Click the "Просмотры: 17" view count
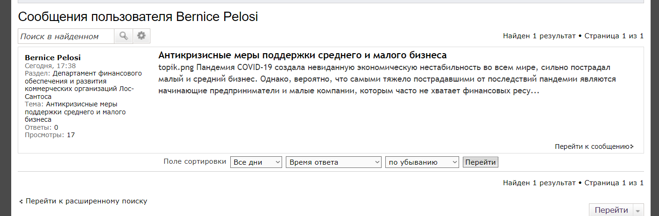Viewport: 659px width, 216px height. [x=50, y=135]
